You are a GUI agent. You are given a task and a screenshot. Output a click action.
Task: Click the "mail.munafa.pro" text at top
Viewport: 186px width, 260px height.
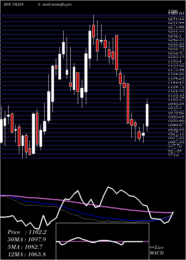[x=57, y=4]
